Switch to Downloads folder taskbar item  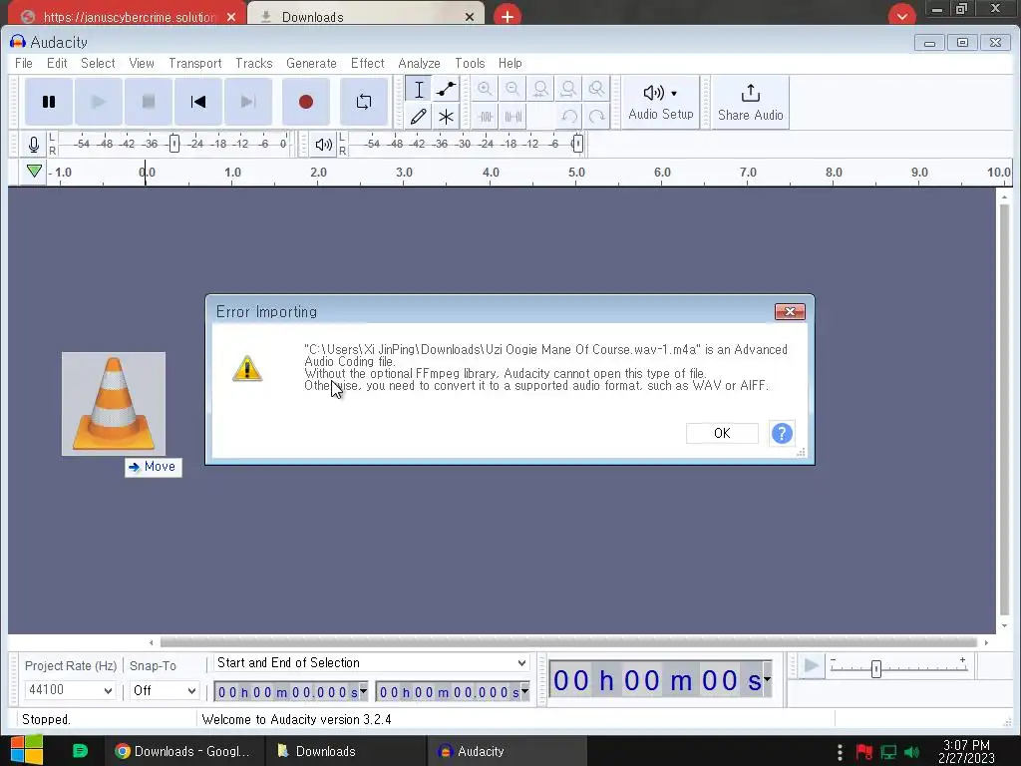[346, 751]
